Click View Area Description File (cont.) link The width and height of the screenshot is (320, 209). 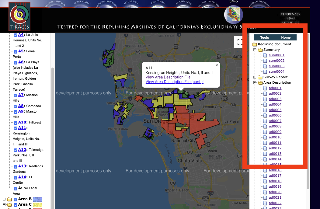pyautogui.click(x=175, y=82)
